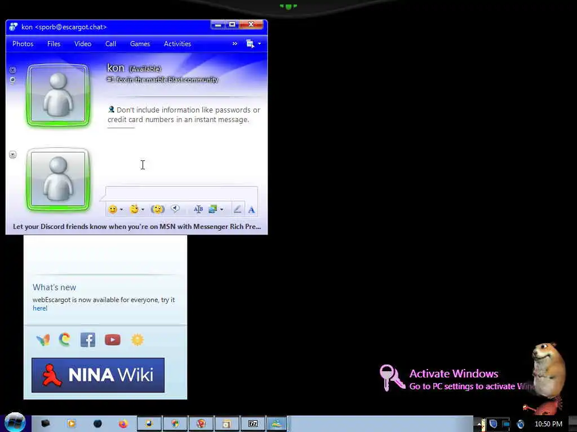Click the MSN conversation window title icon

tap(14, 27)
